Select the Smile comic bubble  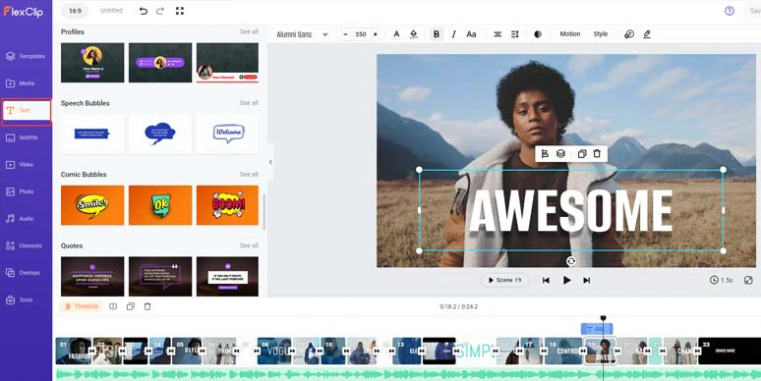pos(92,205)
